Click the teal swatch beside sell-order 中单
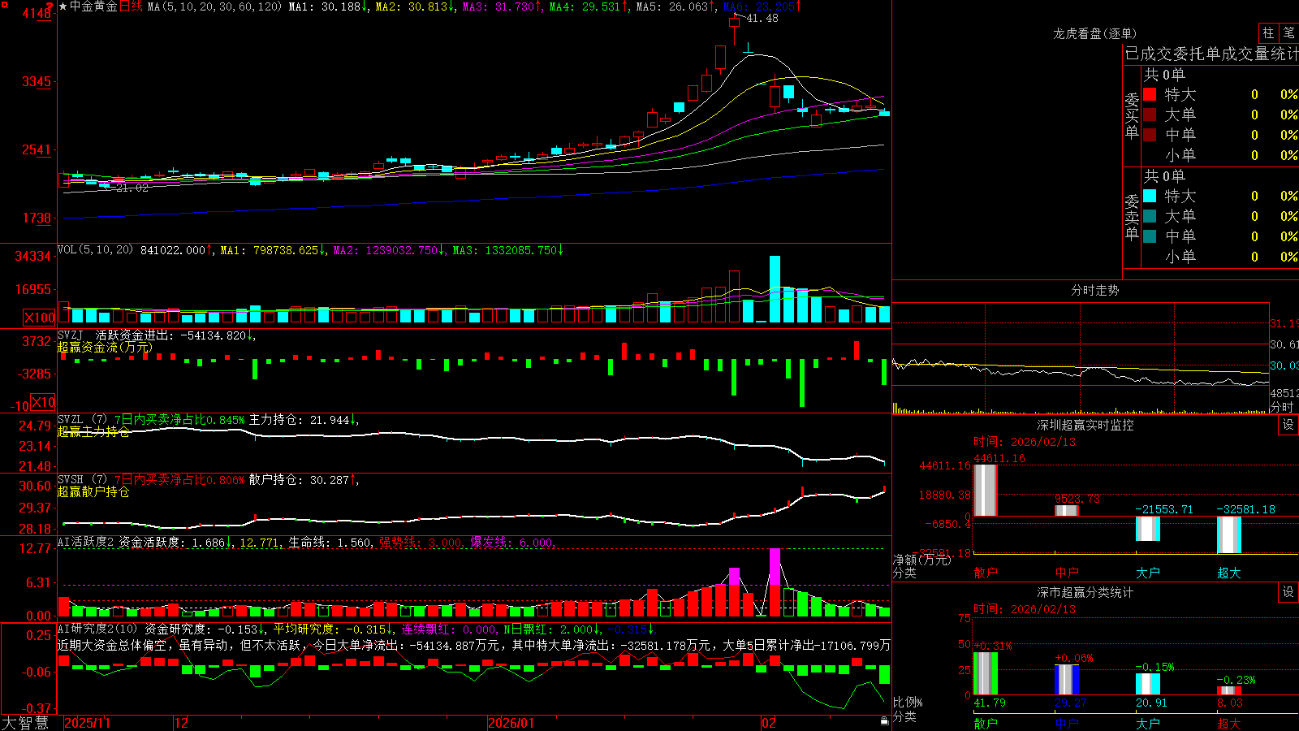Screen dimensions: 1299x731 coord(1150,236)
